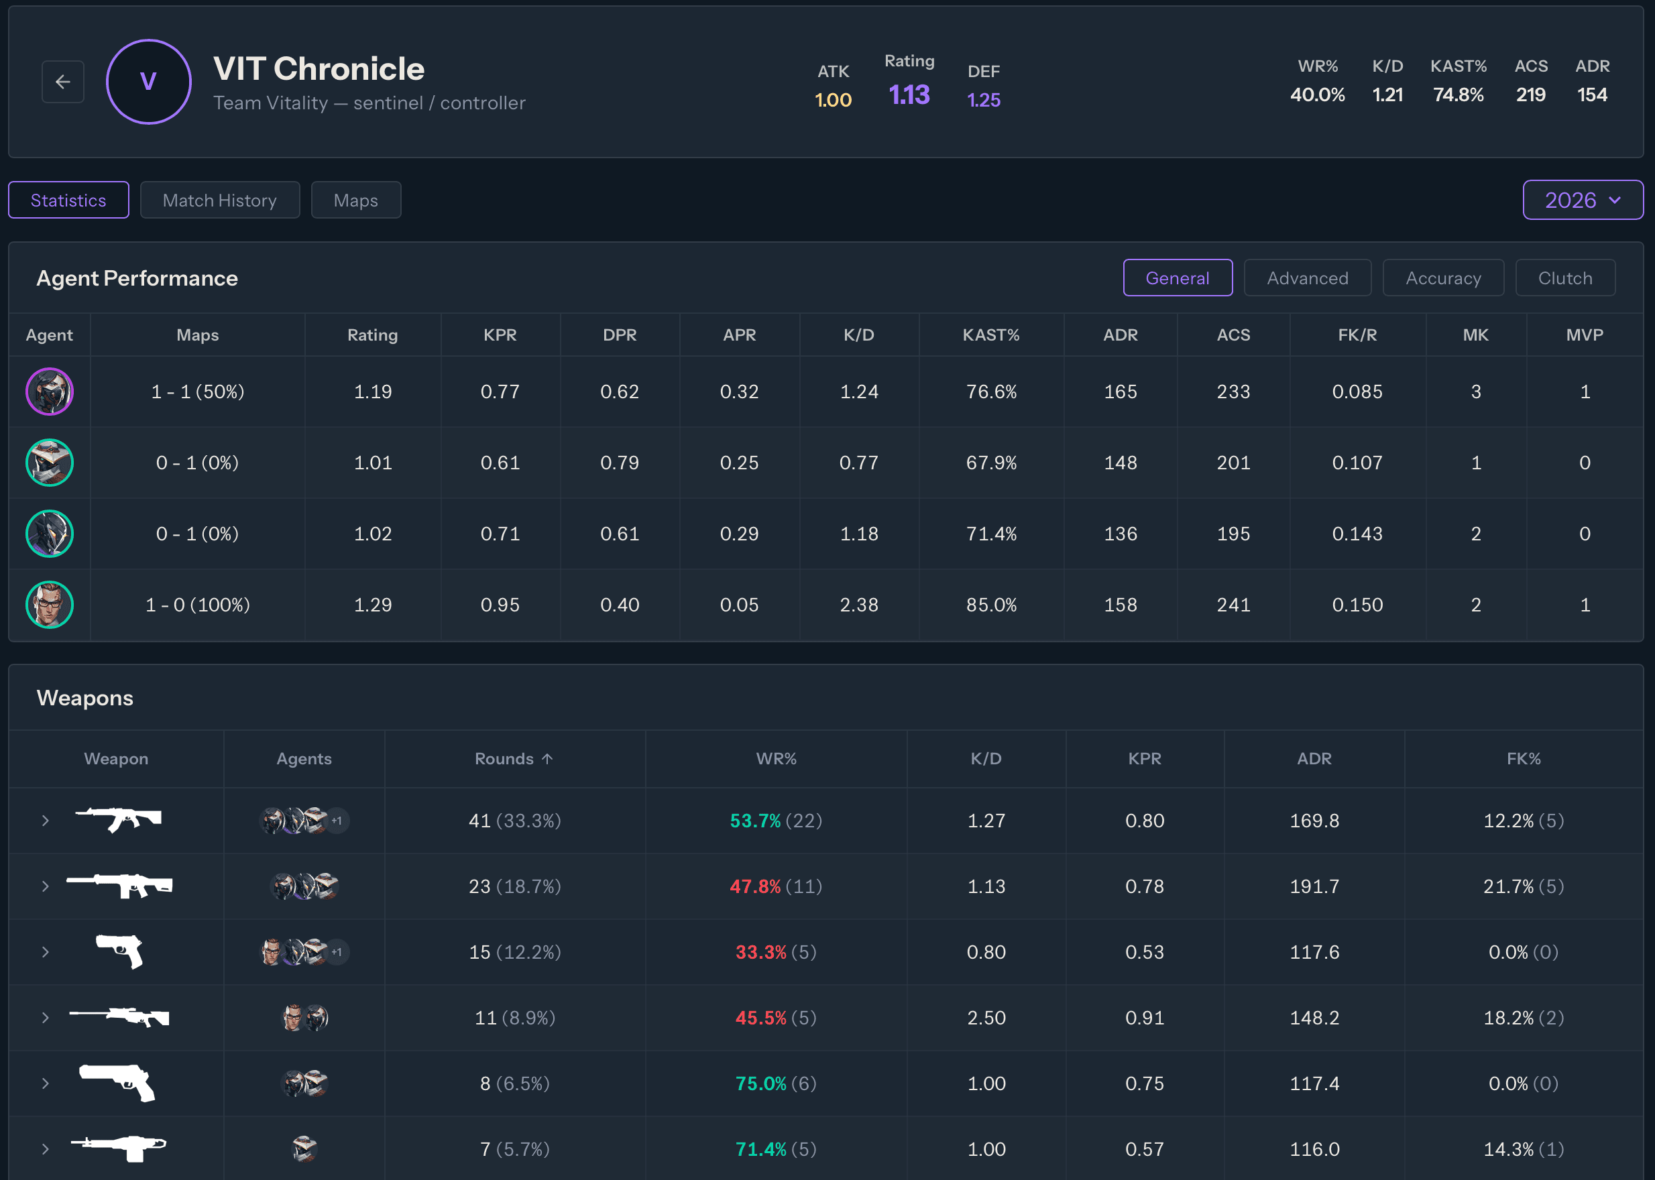Expand the weapon row with 15 rounds
Screen dimensions: 1655x1180
pyautogui.click(x=45, y=952)
